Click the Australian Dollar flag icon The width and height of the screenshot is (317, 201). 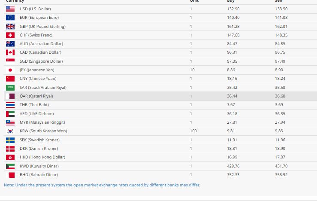[x=10, y=44]
